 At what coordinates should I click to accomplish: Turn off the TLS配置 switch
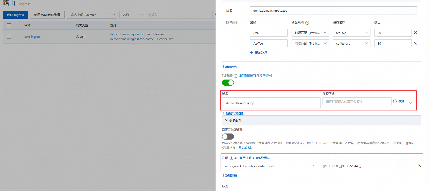click(228, 83)
